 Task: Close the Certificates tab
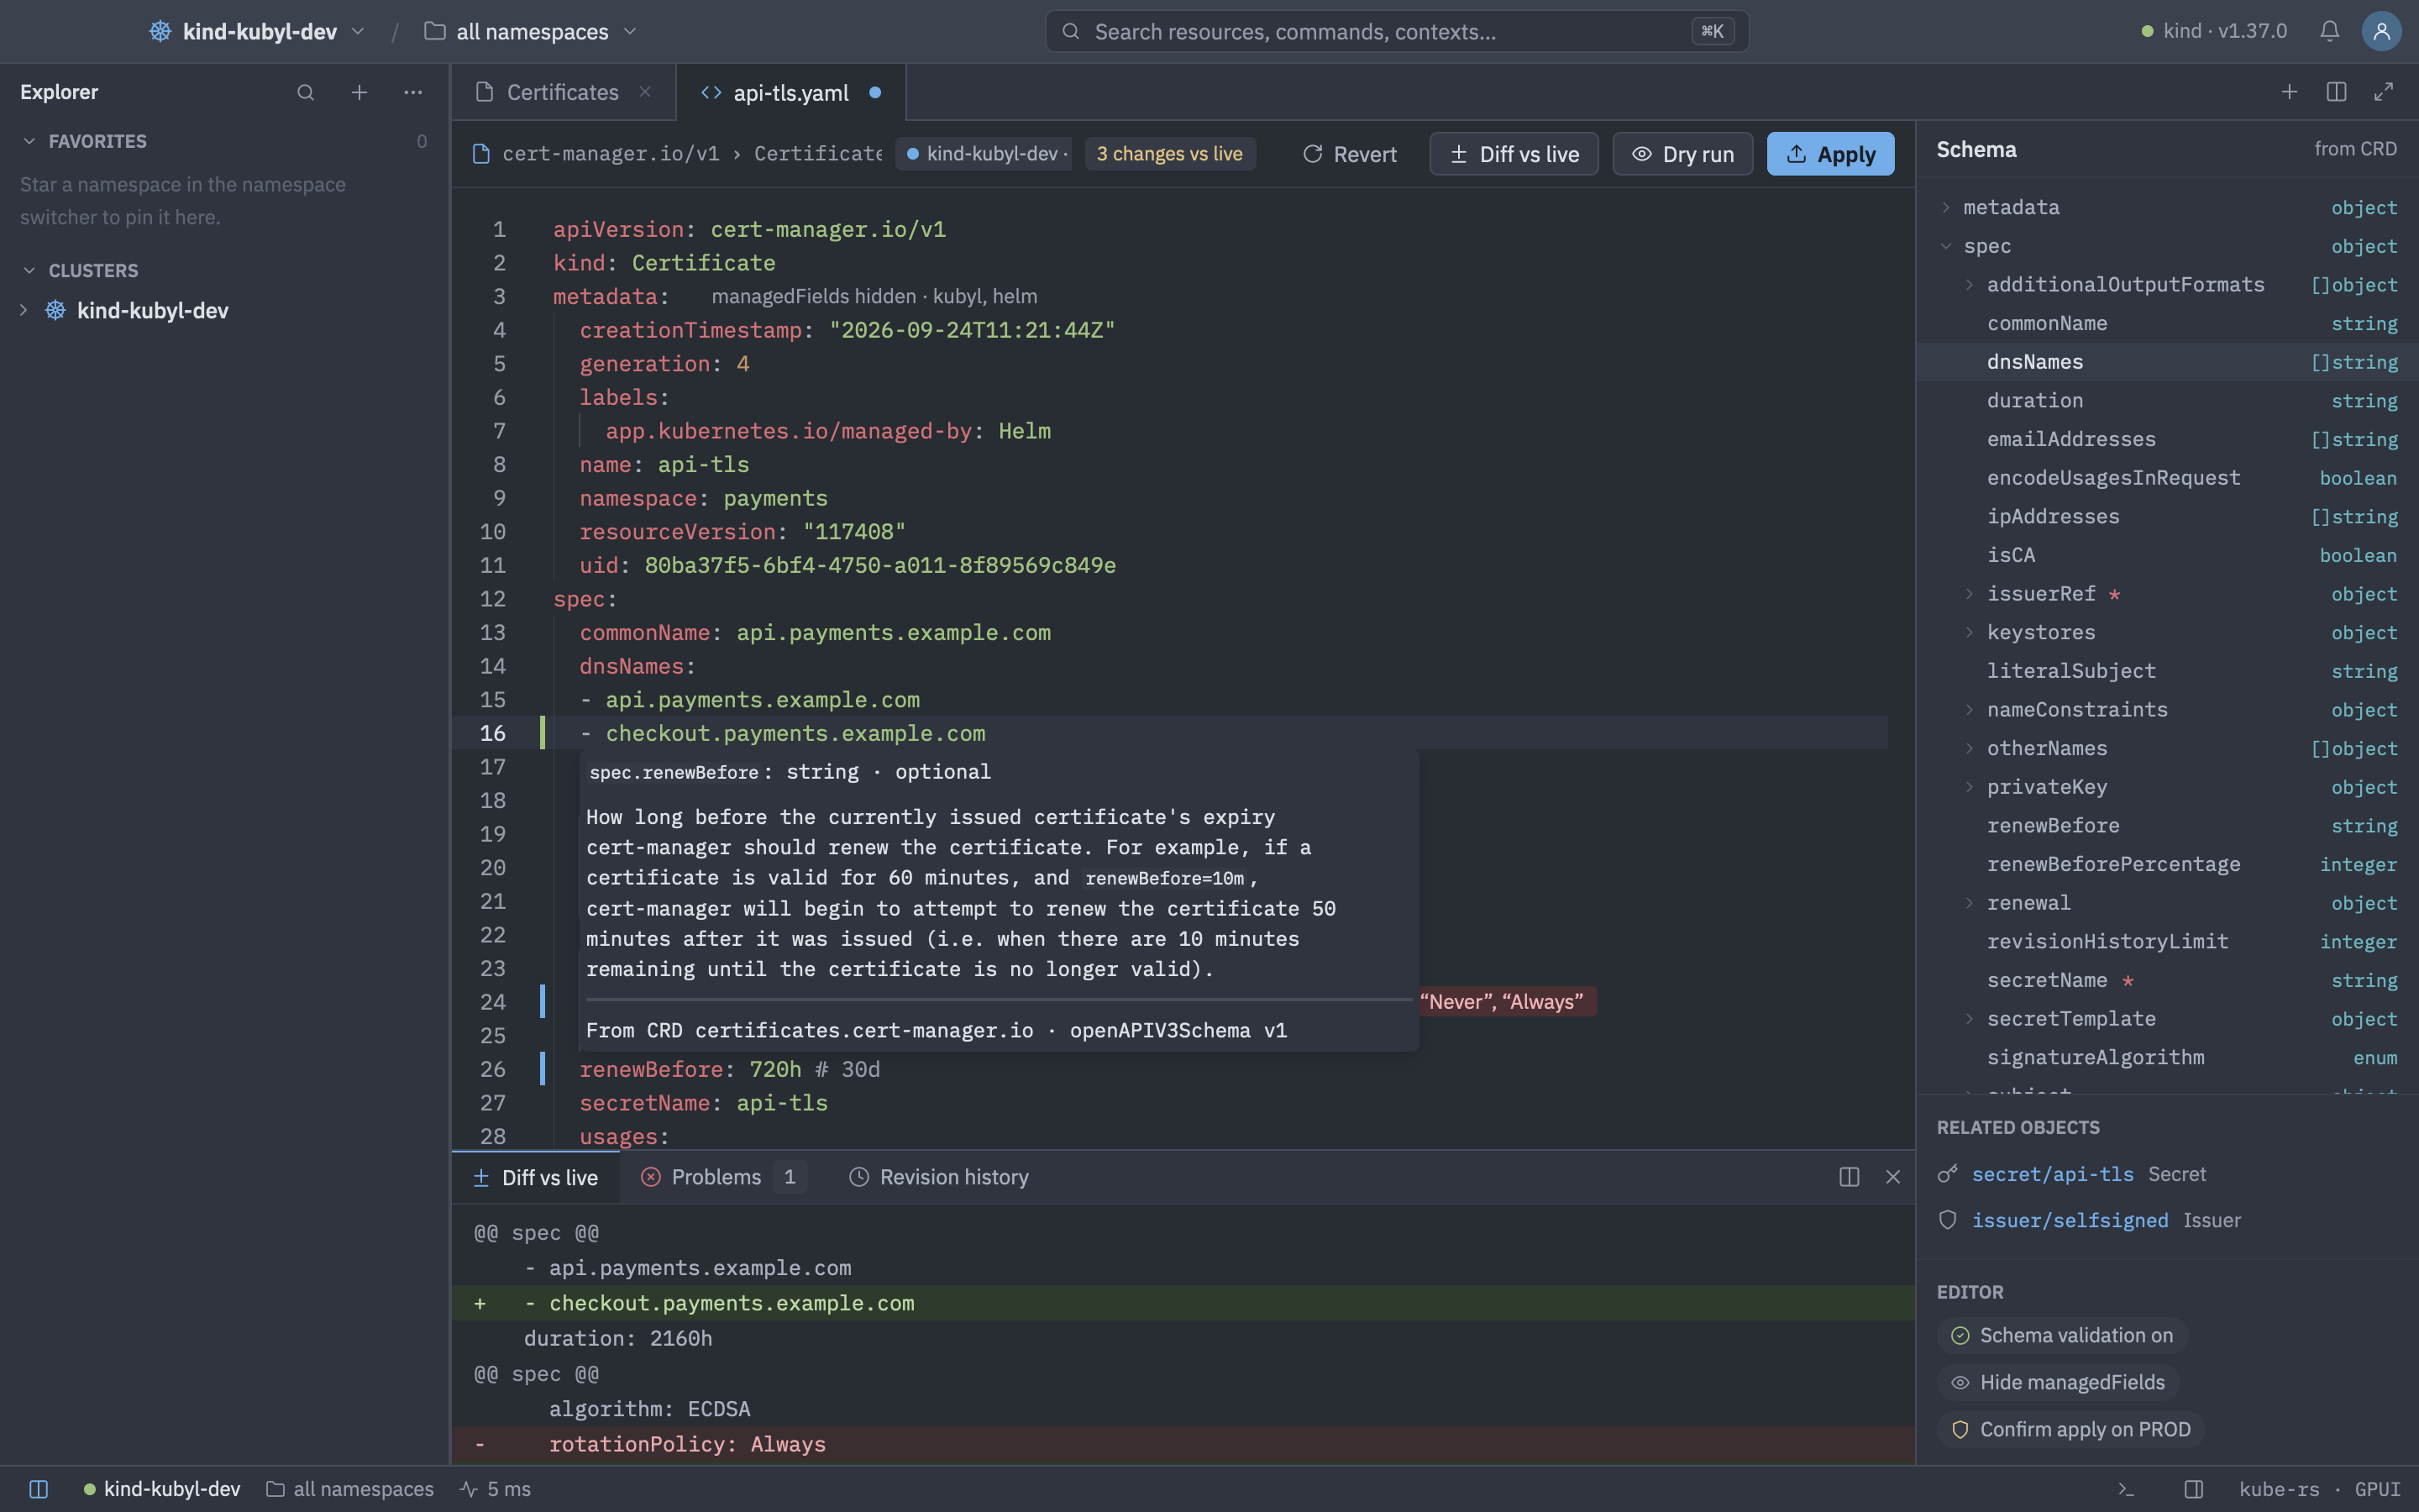click(x=646, y=92)
